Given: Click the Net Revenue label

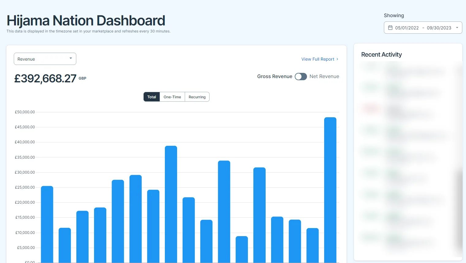Looking at the screenshot, I should (x=324, y=77).
